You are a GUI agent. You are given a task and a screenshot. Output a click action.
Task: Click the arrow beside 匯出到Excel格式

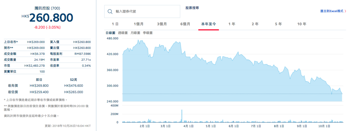[345, 11]
